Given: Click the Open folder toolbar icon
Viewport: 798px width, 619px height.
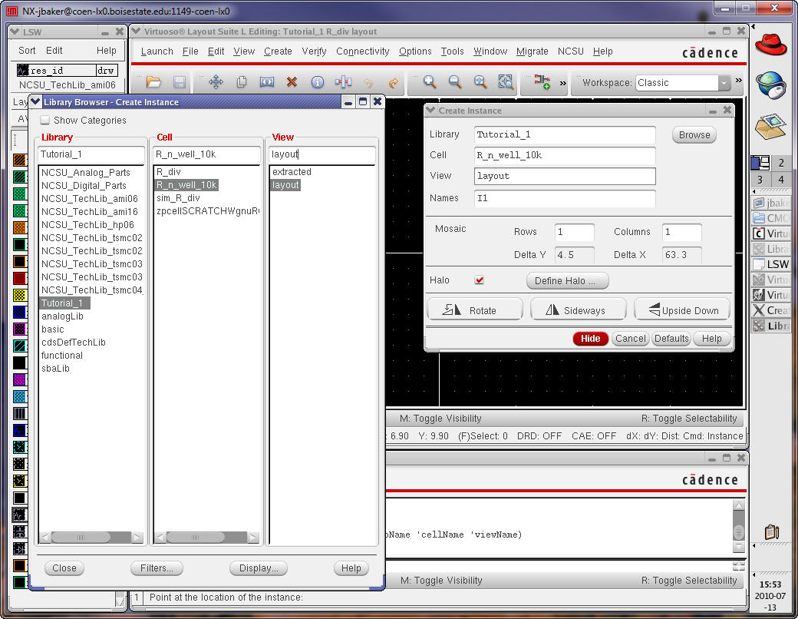Looking at the screenshot, I should (153, 82).
